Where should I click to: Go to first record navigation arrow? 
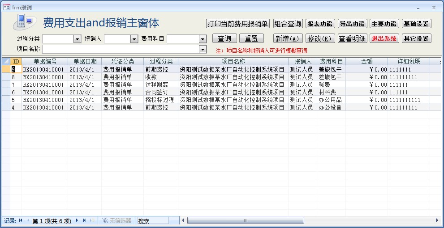tap(21, 220)
